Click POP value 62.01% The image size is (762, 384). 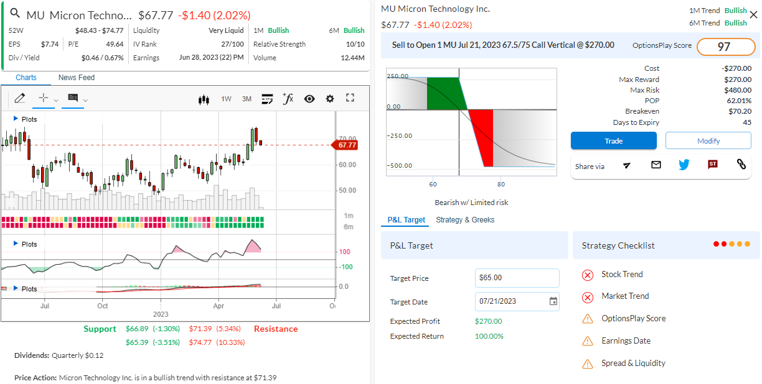click(x=739, y=101)
